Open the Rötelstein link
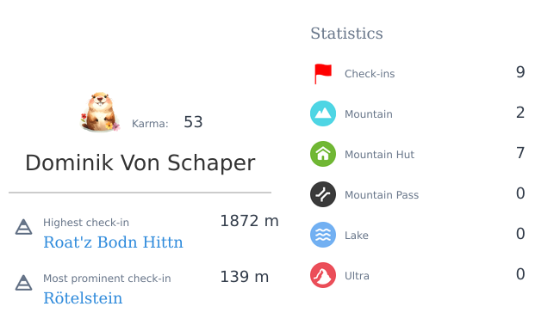 point(83,298)
